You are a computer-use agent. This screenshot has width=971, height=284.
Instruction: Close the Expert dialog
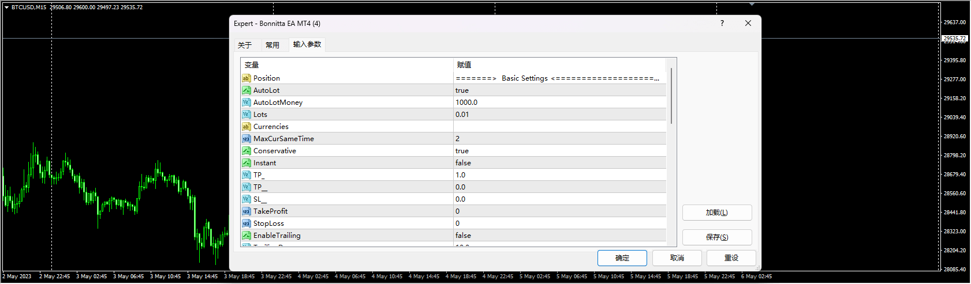(748, 23)
